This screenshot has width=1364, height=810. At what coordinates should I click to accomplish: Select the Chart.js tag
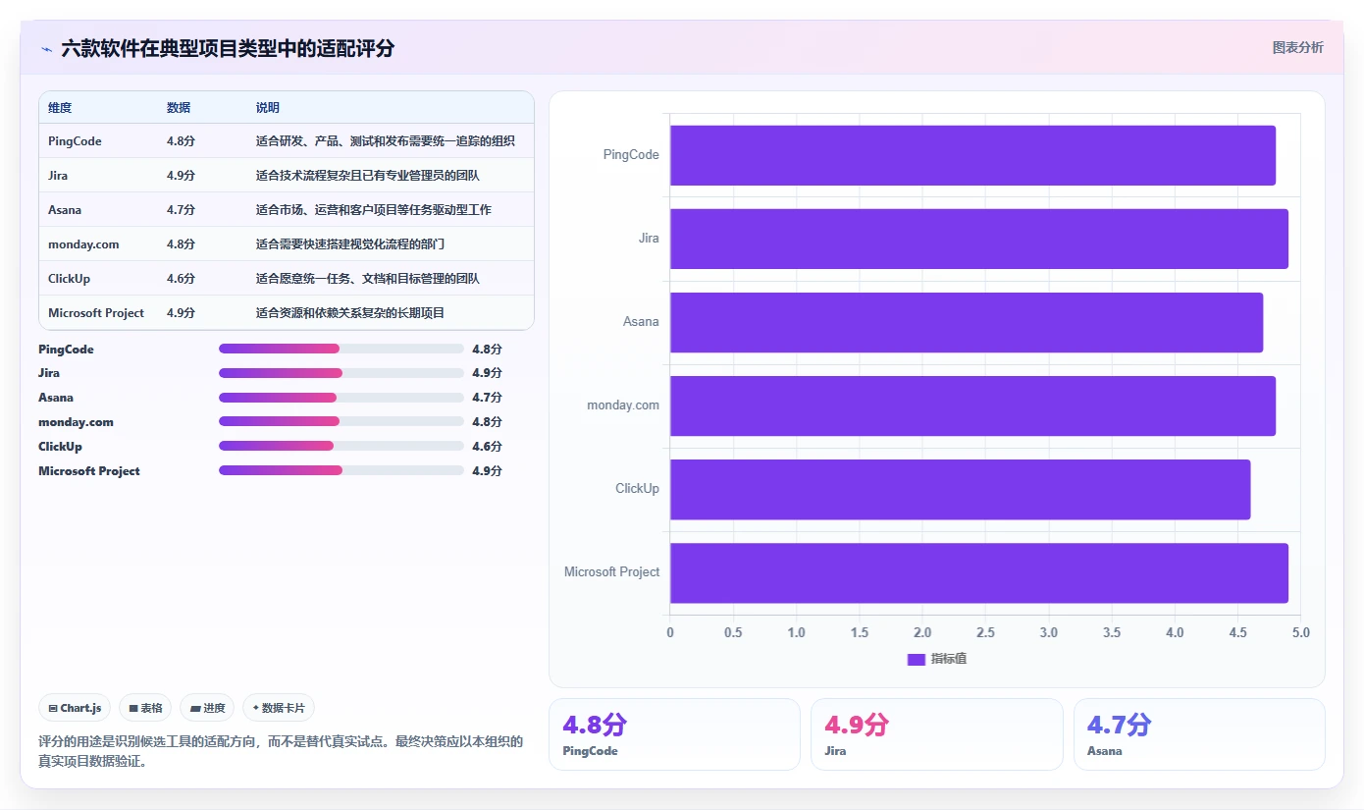[75, 708]
